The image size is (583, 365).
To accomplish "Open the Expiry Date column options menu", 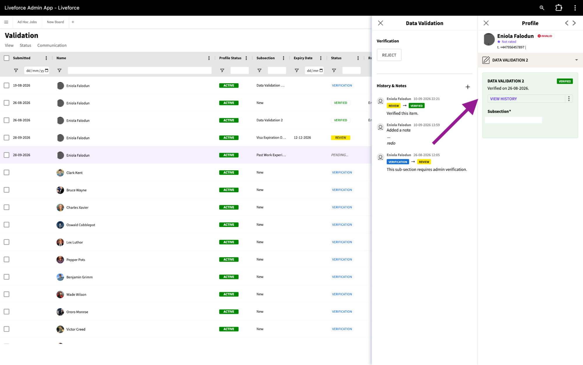I will [321, 58].
